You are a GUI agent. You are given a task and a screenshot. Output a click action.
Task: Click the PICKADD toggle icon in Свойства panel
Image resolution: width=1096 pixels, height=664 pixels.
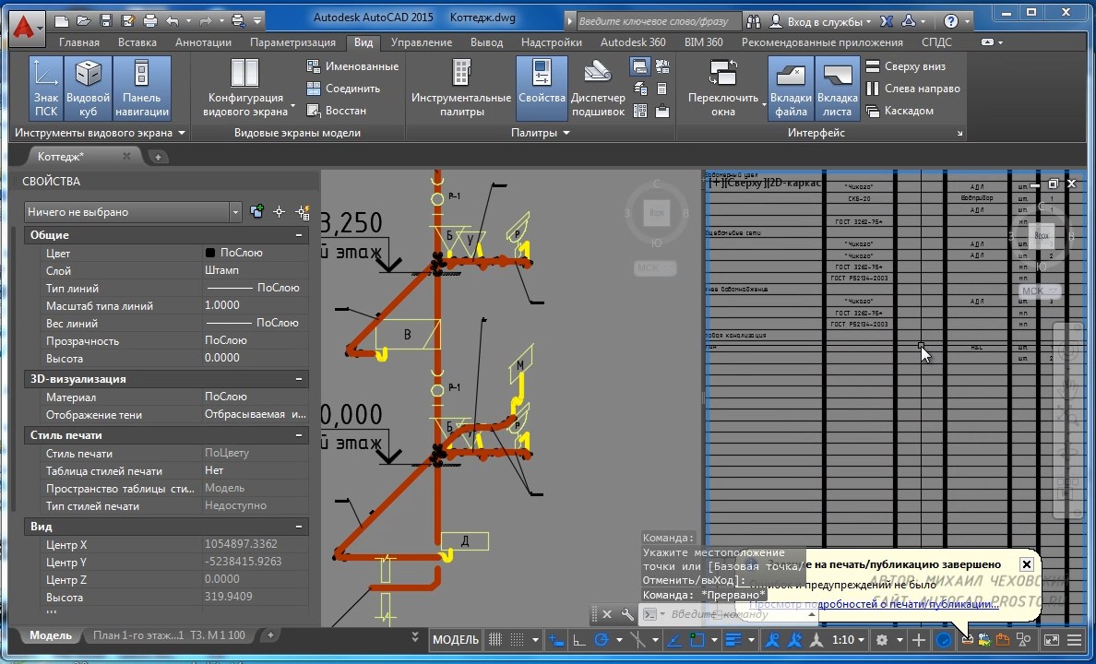pyautogui.click(x=256, y=211)
